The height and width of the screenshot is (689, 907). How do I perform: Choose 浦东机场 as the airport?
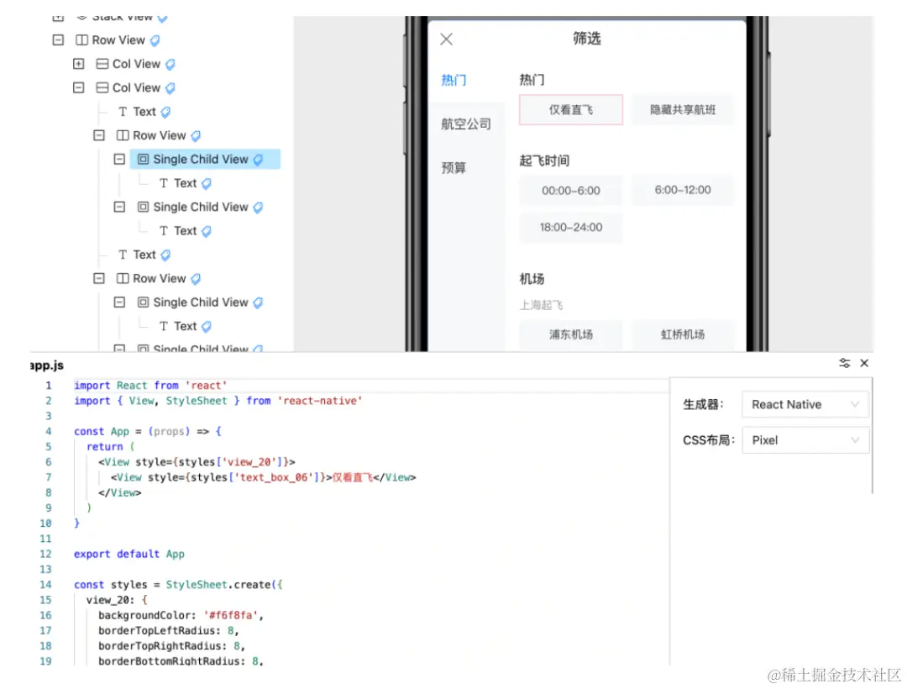coord(571,335)
